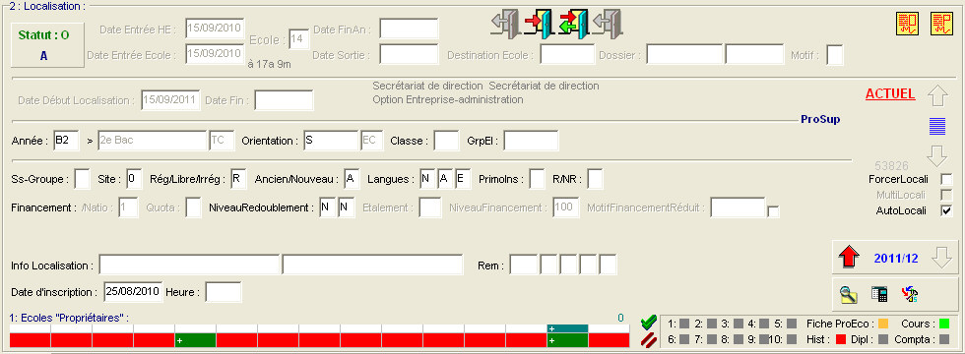Screen dimensions: 965x354
Task: Toggle the MultiLocali checkbox
Action: 946,196
